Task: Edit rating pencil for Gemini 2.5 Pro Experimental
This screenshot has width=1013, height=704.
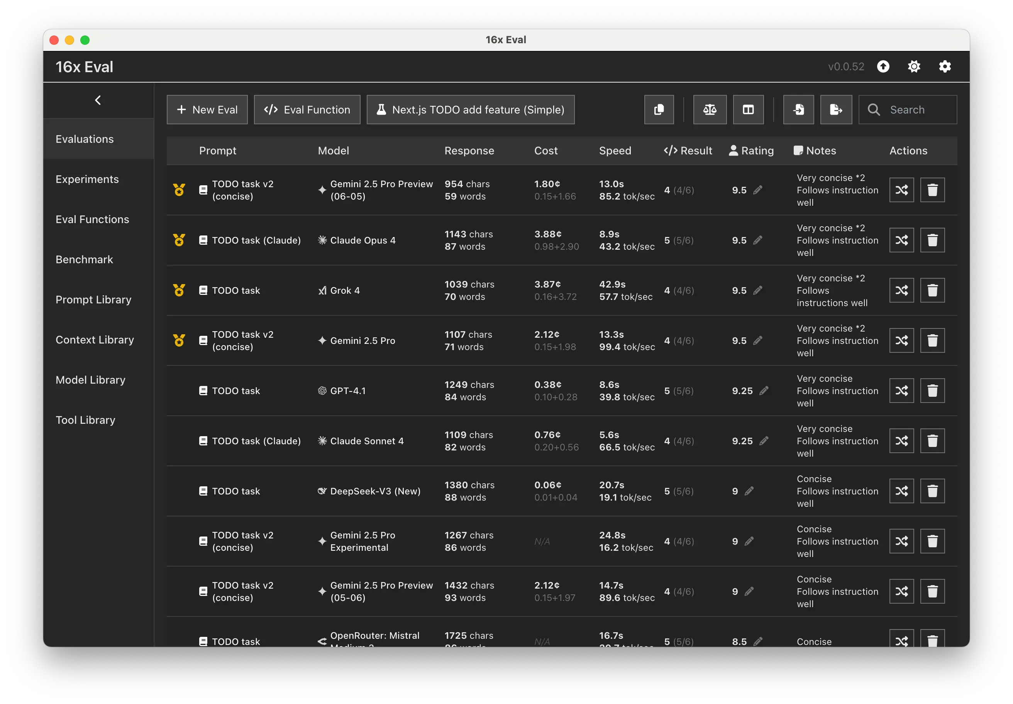Action: click(749, 541)
